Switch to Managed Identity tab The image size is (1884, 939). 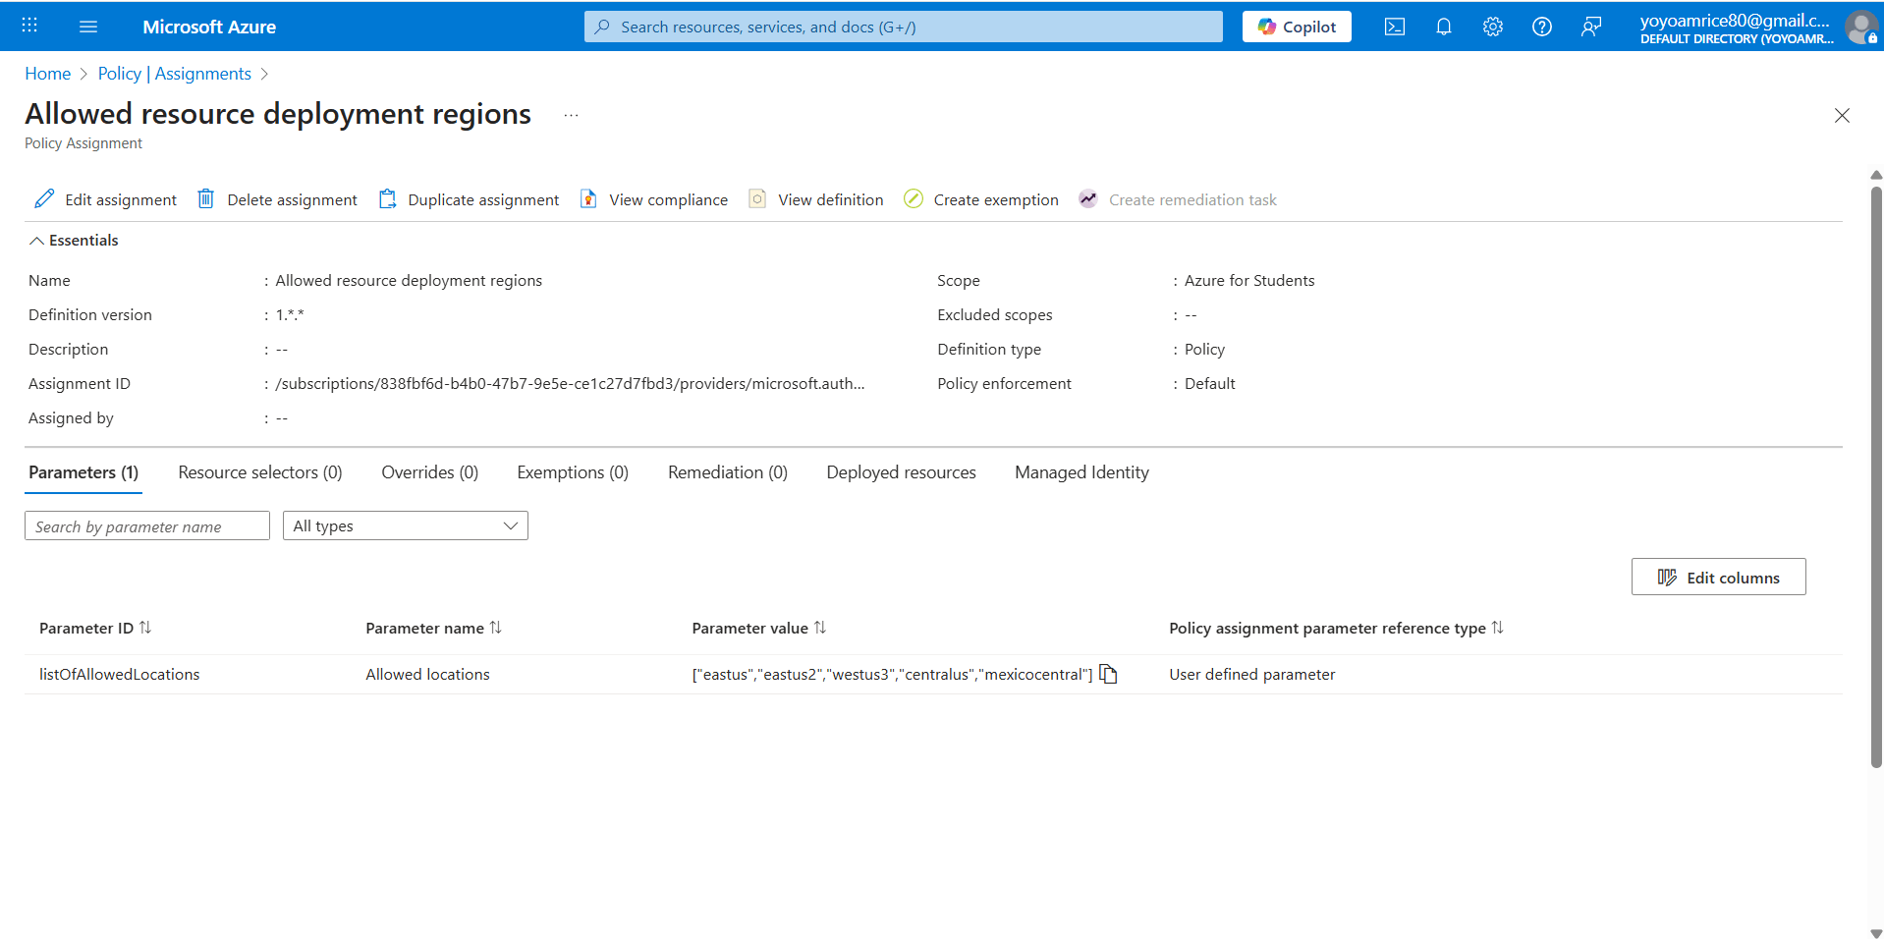click(x=1081, y=472)
